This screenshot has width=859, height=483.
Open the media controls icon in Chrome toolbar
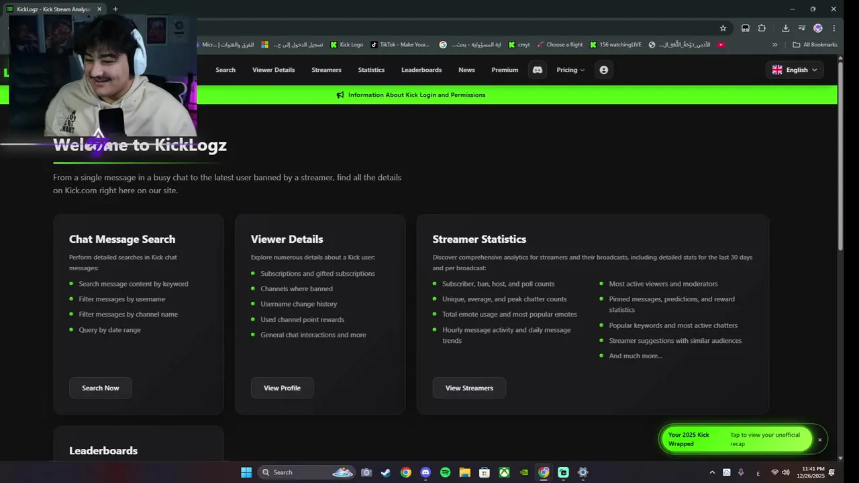[x=801, y=28]
